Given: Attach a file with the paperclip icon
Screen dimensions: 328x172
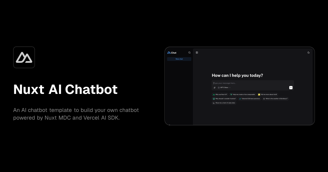Looking at the screenshot, I should point(215,88).
